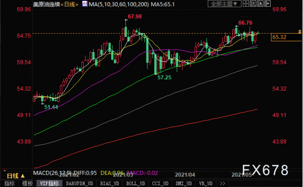Screen dimensions: 303x187
Task: Click the MA indicator chart icon before MA(5,10,30...)
Action: (x=85, y=4)
